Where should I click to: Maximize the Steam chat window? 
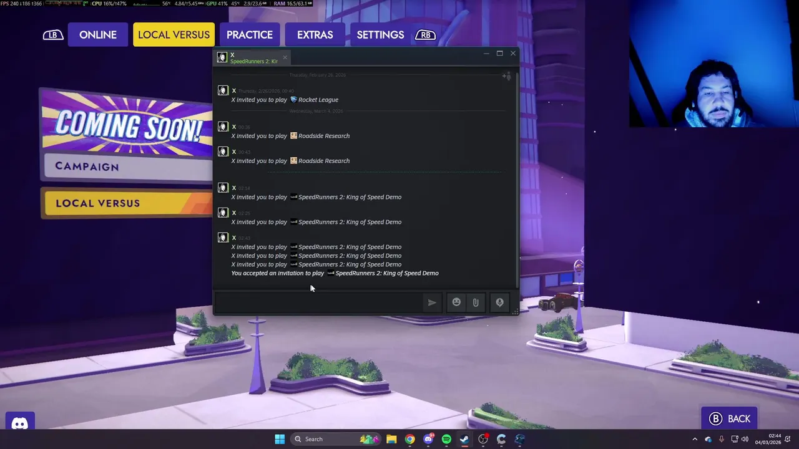(x=499, y=54)
